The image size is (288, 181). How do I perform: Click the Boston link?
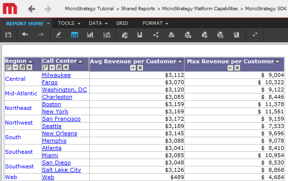point(51,104)
